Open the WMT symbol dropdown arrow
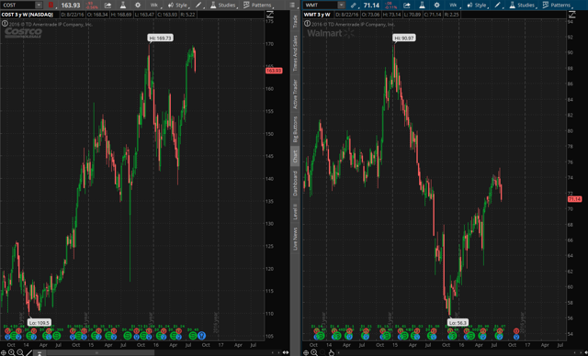 341,5
